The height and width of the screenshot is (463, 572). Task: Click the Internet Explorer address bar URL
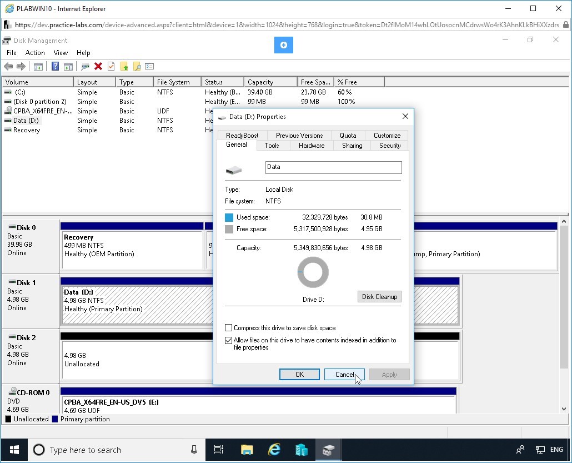pos(287,25)
